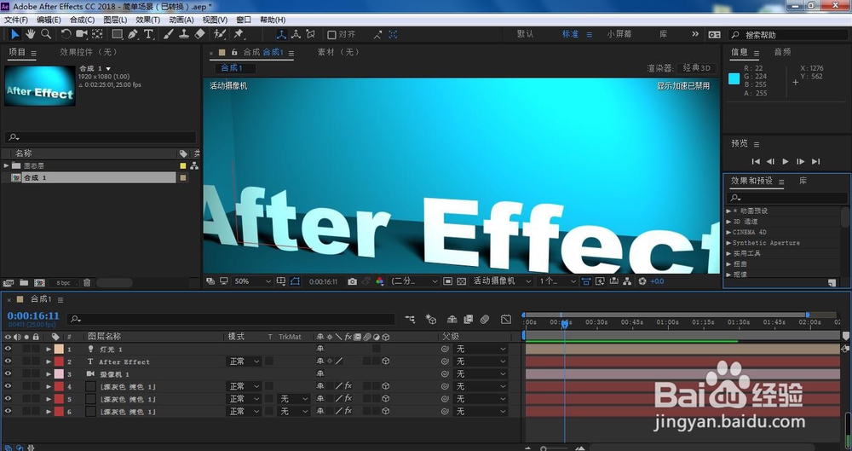Screen dimensions: 852x451
Task: Click the 经典 3D renderer button
Action: pos(697,68)
